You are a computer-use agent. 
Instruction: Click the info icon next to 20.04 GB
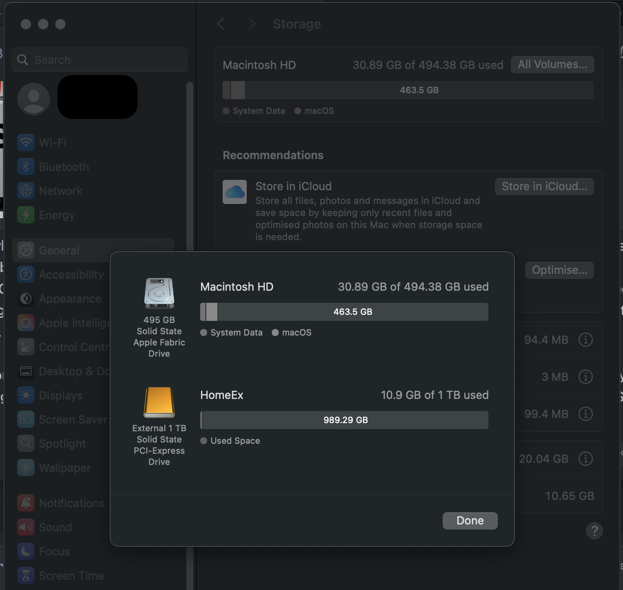coord(585,459)
